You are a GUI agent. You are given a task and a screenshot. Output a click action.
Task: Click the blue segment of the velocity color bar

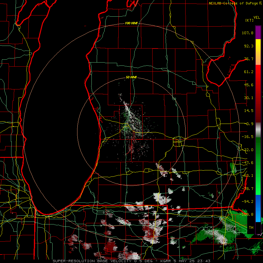point(258,208)
